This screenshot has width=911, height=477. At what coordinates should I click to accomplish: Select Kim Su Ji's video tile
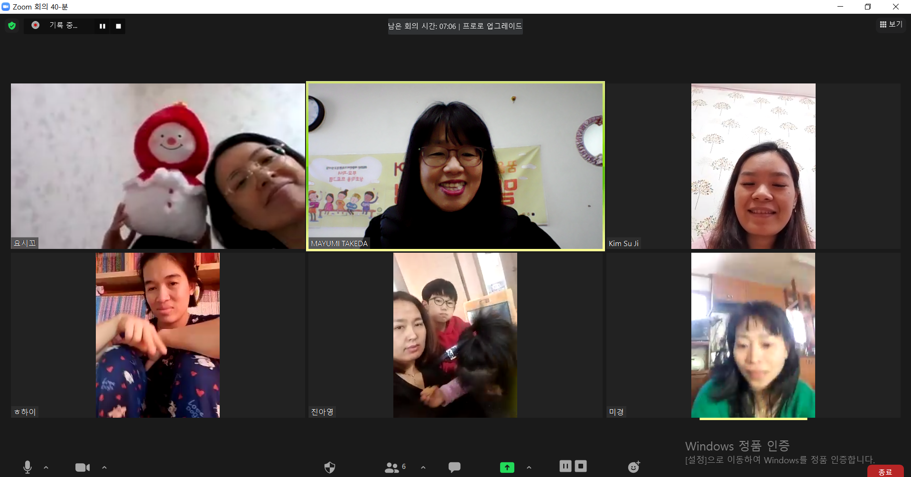[753, 166]
